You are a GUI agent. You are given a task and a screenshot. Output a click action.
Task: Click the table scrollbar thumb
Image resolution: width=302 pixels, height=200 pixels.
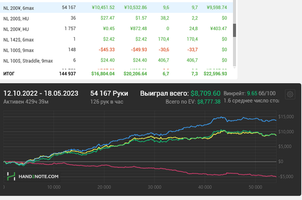[x=234, y=31]
